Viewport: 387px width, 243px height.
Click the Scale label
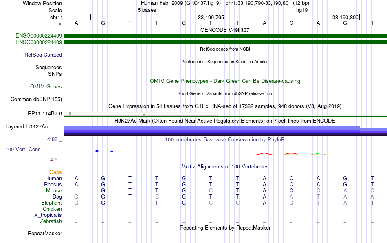(55, 10)
